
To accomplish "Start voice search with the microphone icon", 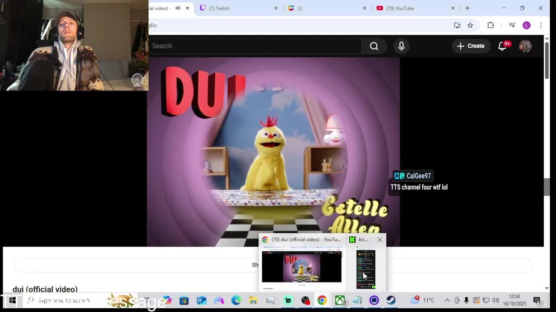I will point(401,46).
